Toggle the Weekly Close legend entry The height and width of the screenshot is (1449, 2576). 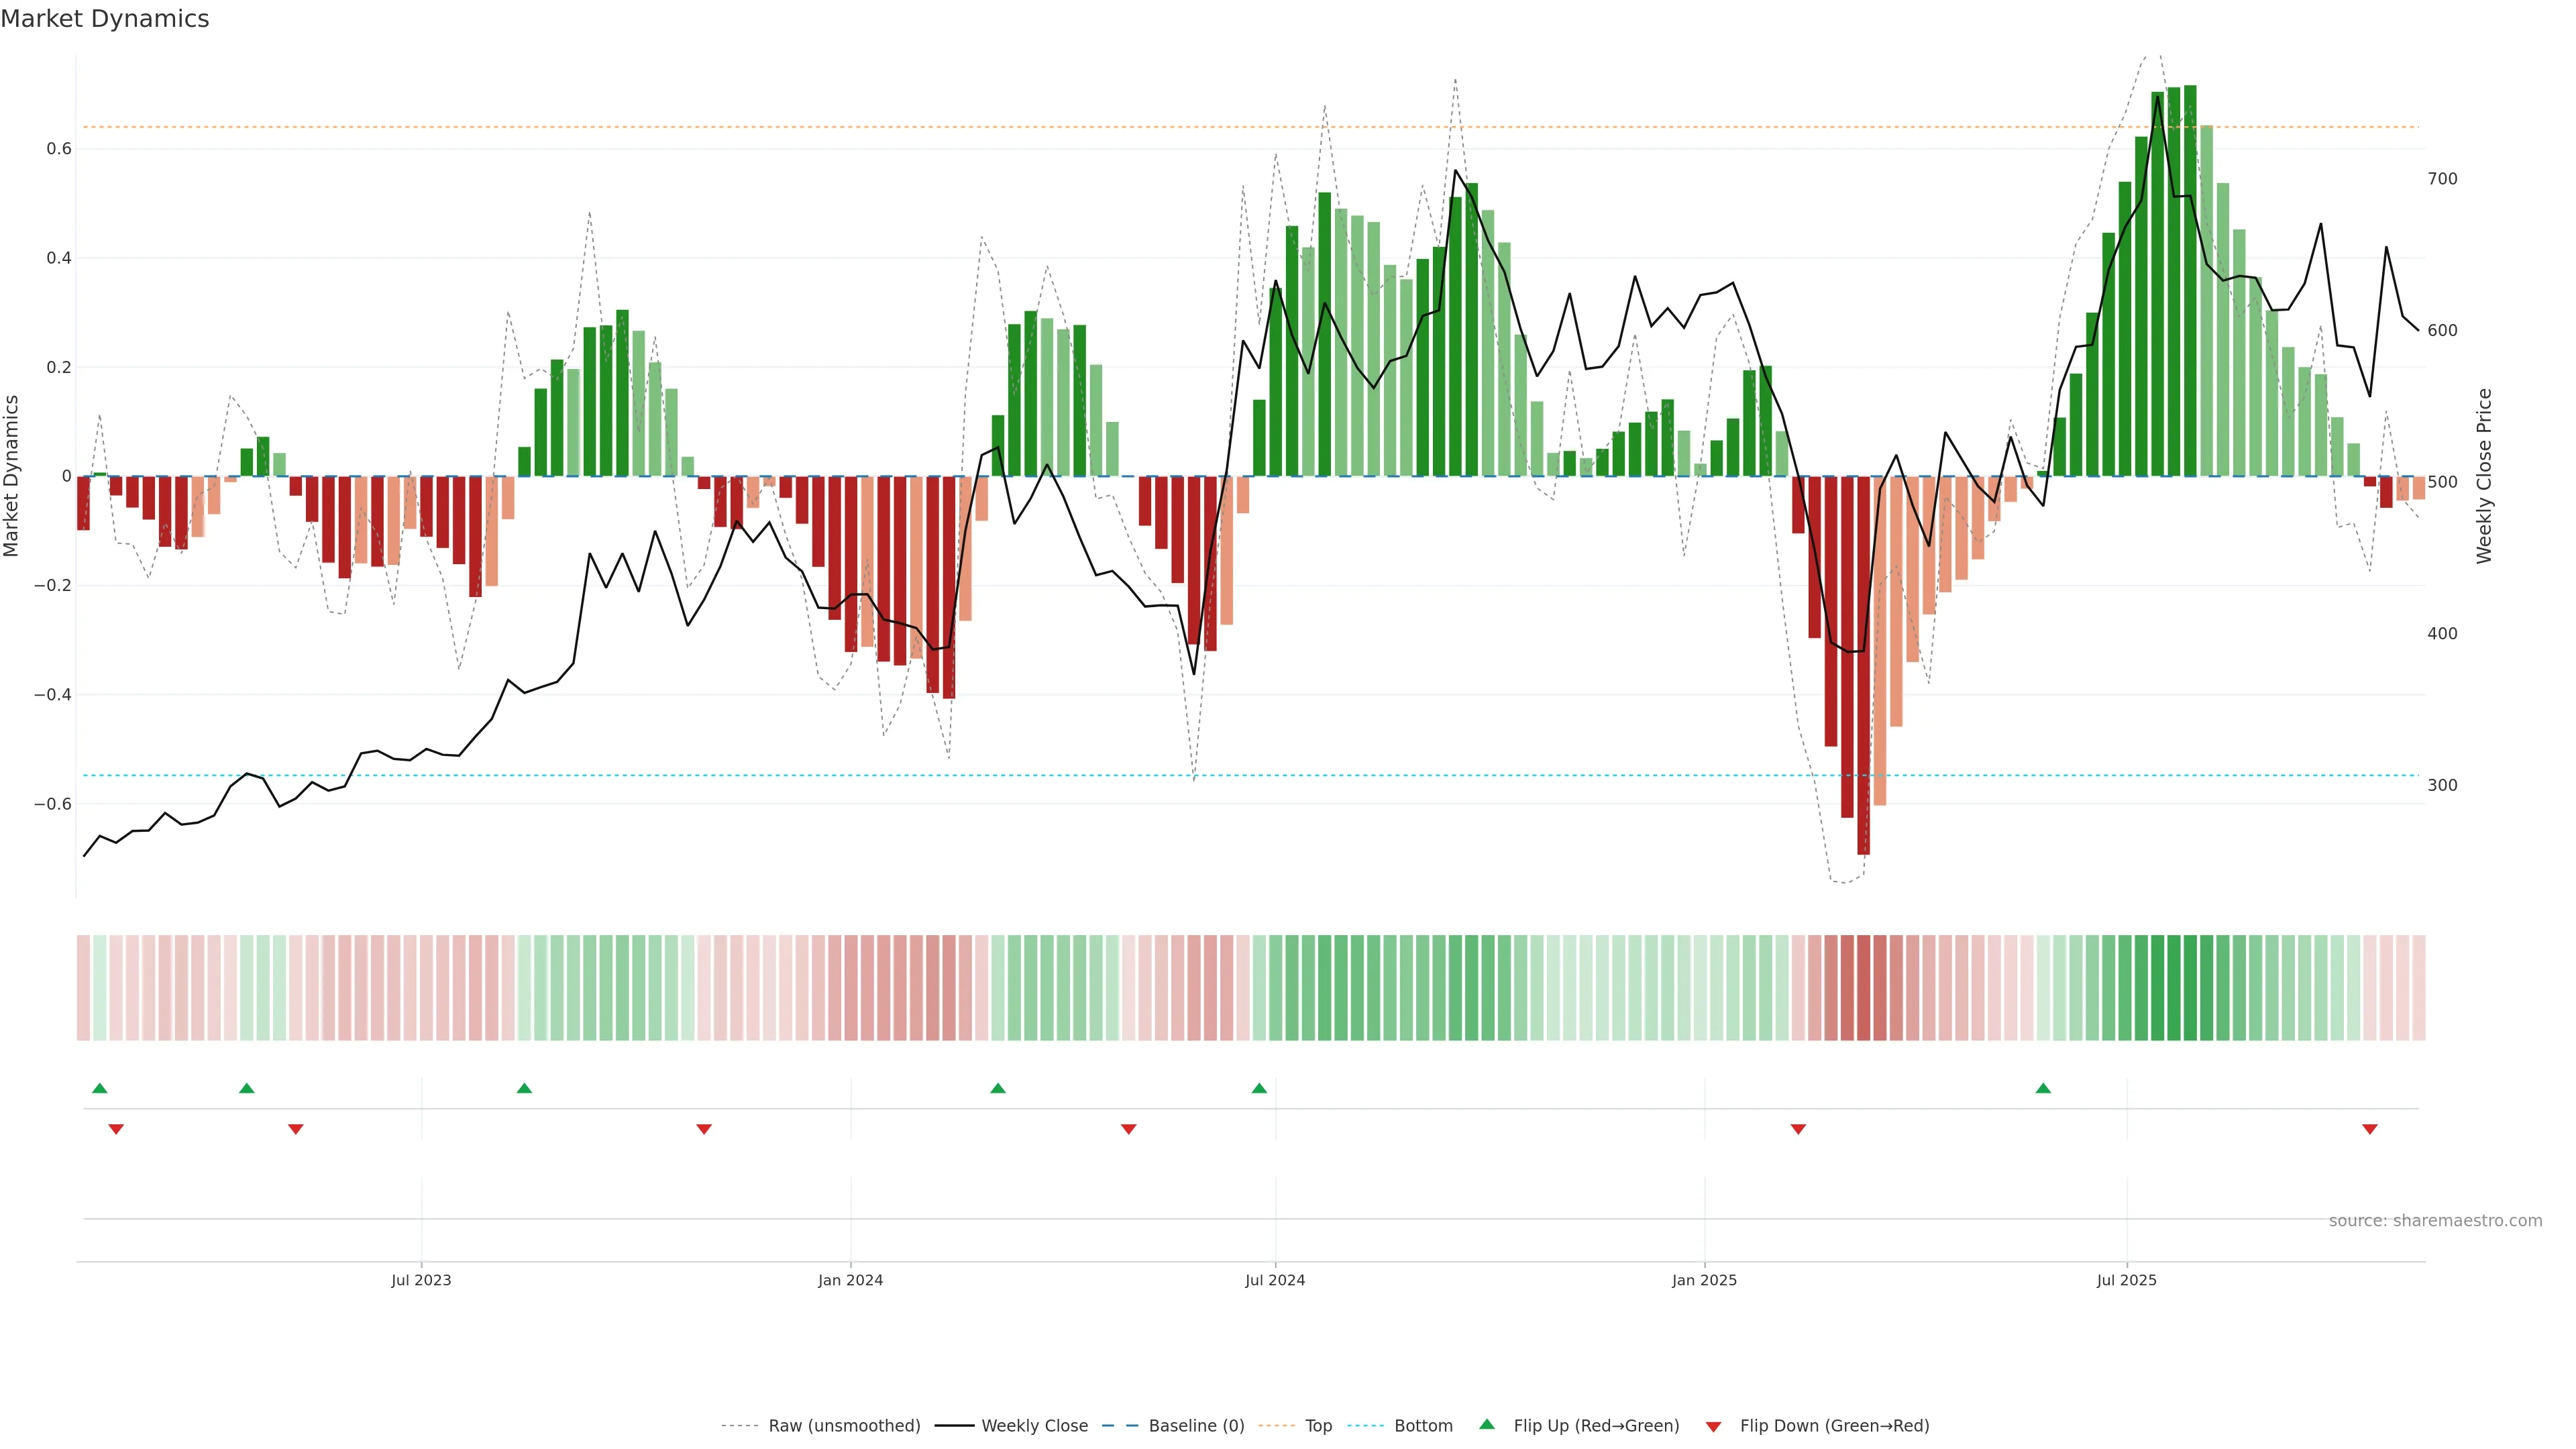click(1034, 1426)
